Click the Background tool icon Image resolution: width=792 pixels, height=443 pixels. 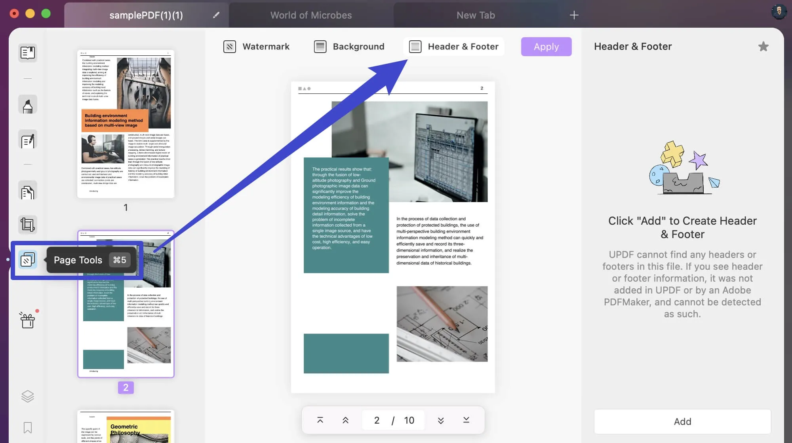(x=320, y=46)
